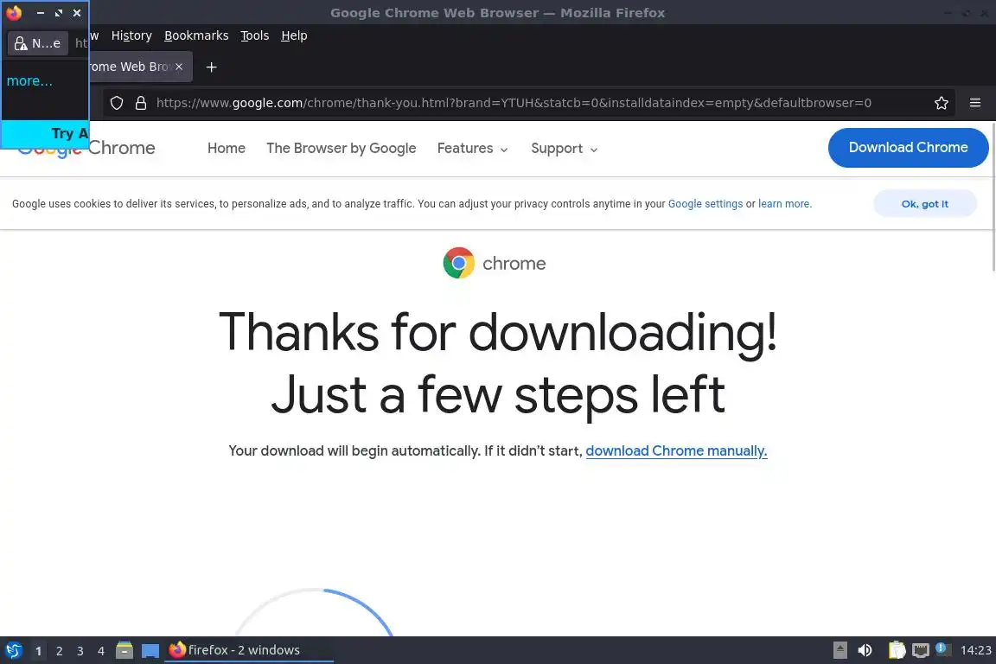The image size is (996, 664).
Task: Click the page vertical scrollbar
Action: tap(993, 197)
